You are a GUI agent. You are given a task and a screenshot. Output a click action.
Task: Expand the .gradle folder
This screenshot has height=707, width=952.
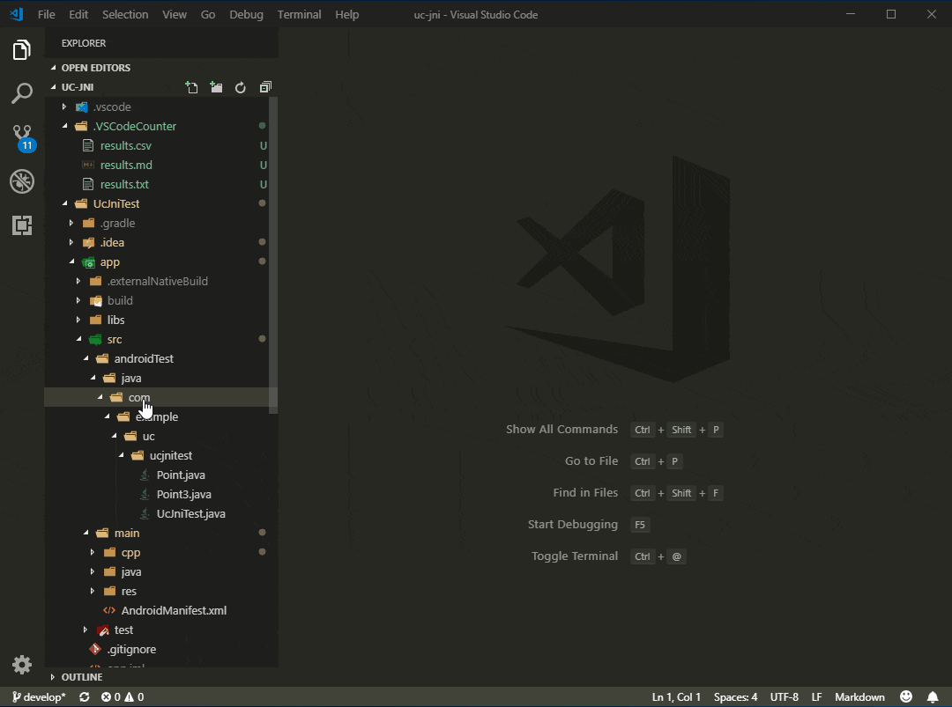point(161,223)
